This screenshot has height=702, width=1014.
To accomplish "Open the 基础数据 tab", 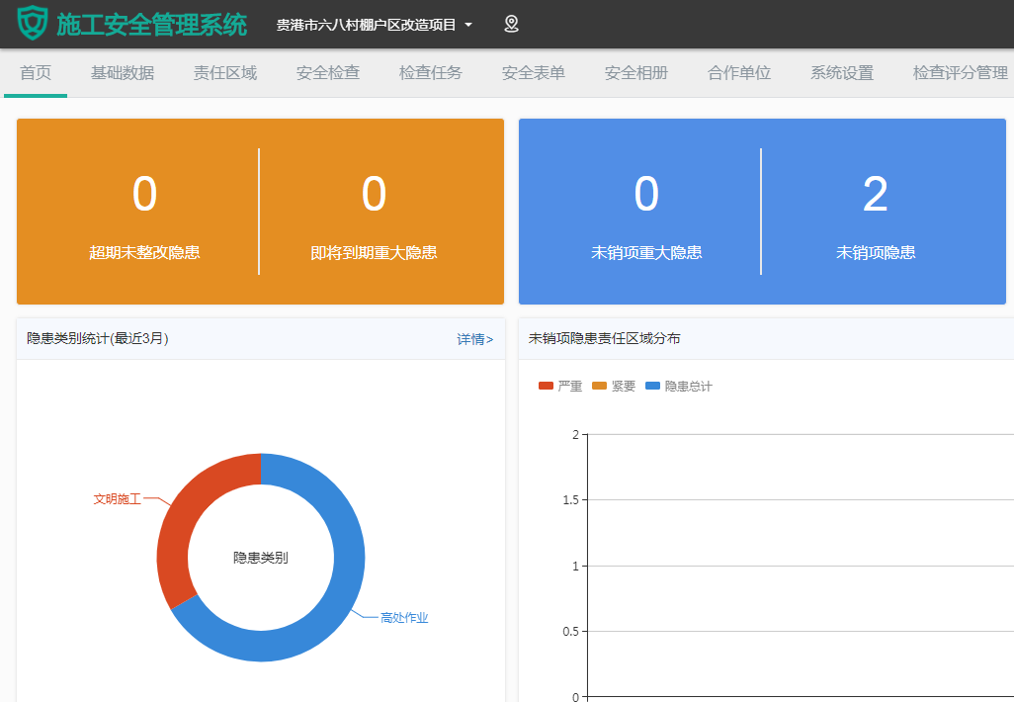I will tap(123, 72).
